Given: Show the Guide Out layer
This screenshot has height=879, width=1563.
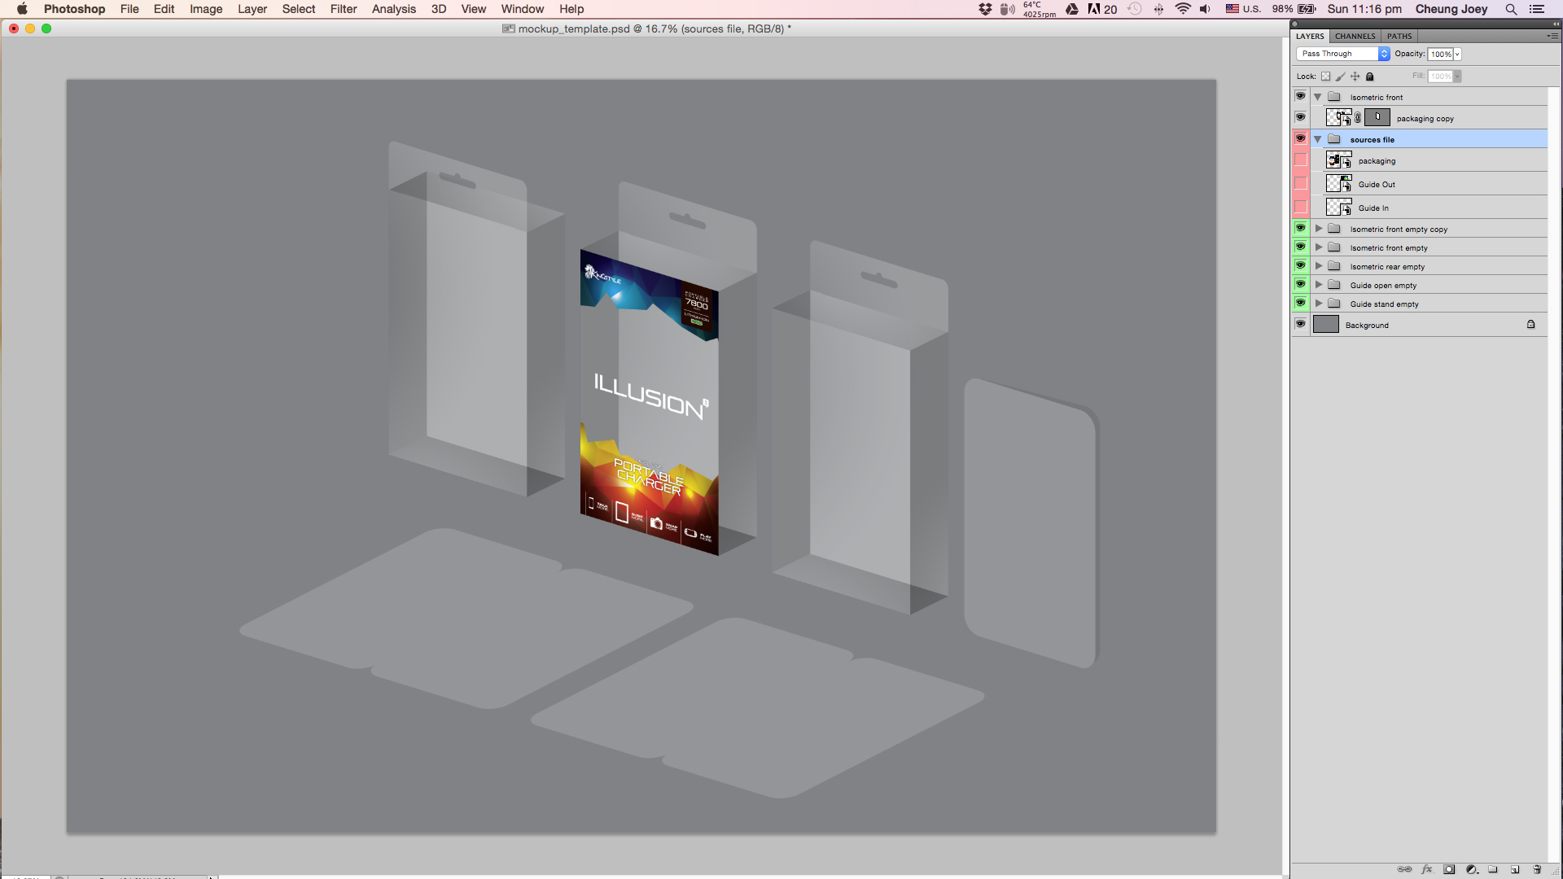Looking at the screenshot, I should pos(1300,184).
